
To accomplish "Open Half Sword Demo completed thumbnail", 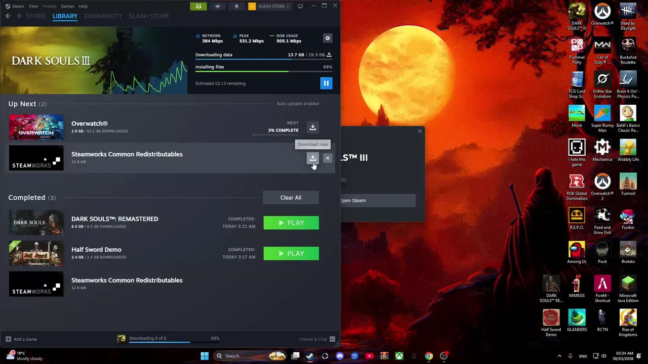I will [36, 254].
